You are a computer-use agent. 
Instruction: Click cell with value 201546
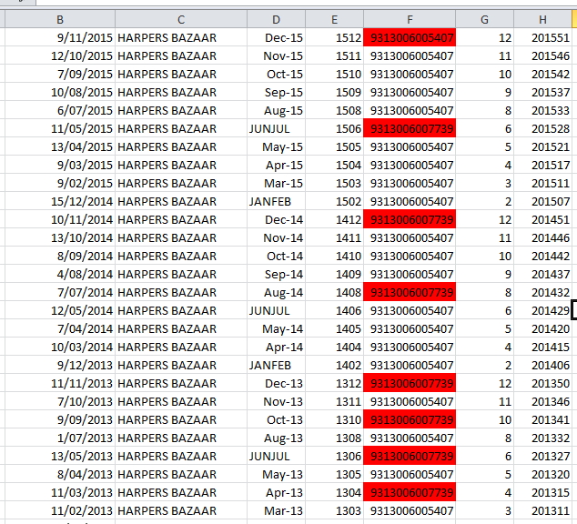(542, 55)
